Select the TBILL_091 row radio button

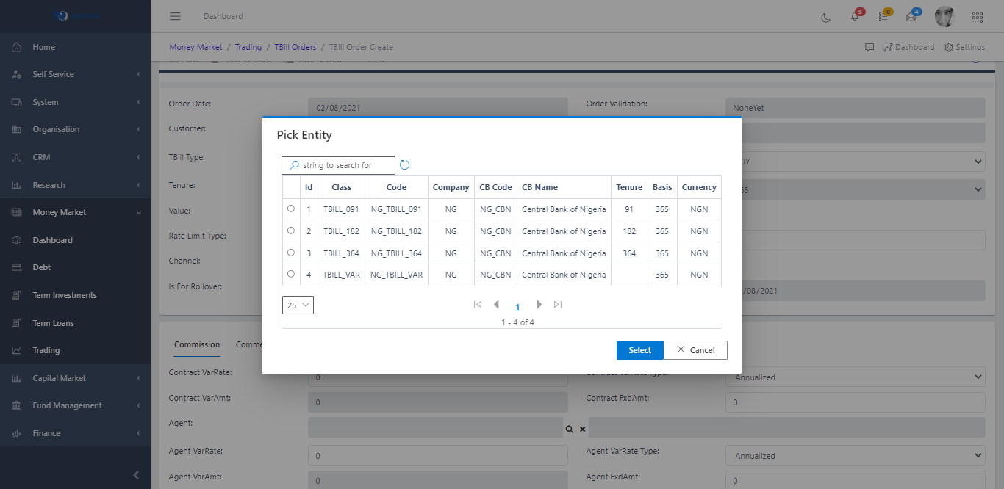pyautogui.click(x=291, y=209)
